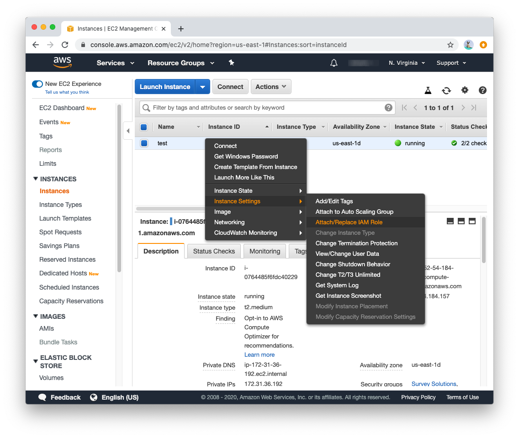Image resolution: width=519 pixels, height=438 pixels.
Task: Open the Launch Instance dropdown arrow
Action: point(202,87)
